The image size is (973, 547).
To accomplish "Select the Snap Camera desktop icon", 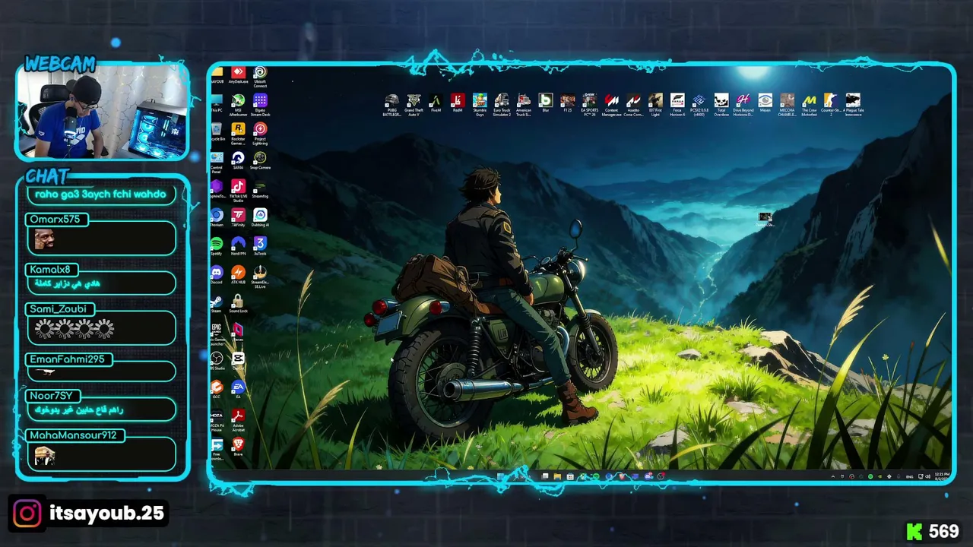I will 260,161.
